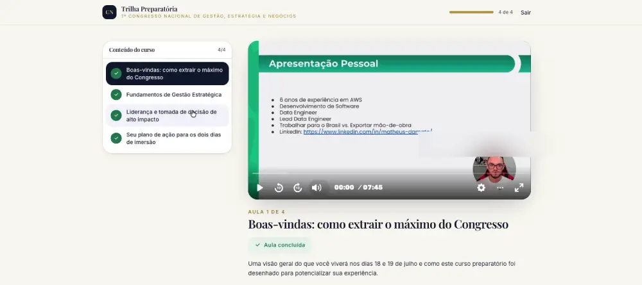
Task: Skip video forward 10 seconds
Action: (298, 188)
